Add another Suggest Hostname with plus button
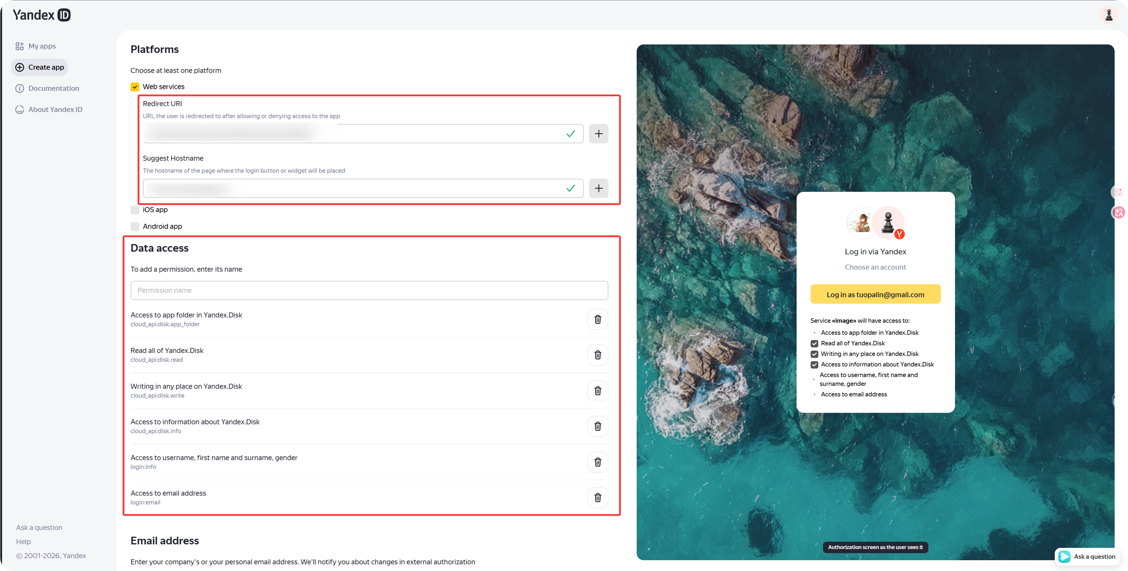 pos(598,188)
